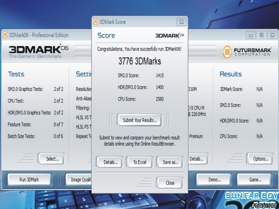Screen dimensions: 279x209
Task: Click the 3DMark06 Gamers' Benchmark logo
Action: click(38, 51)
